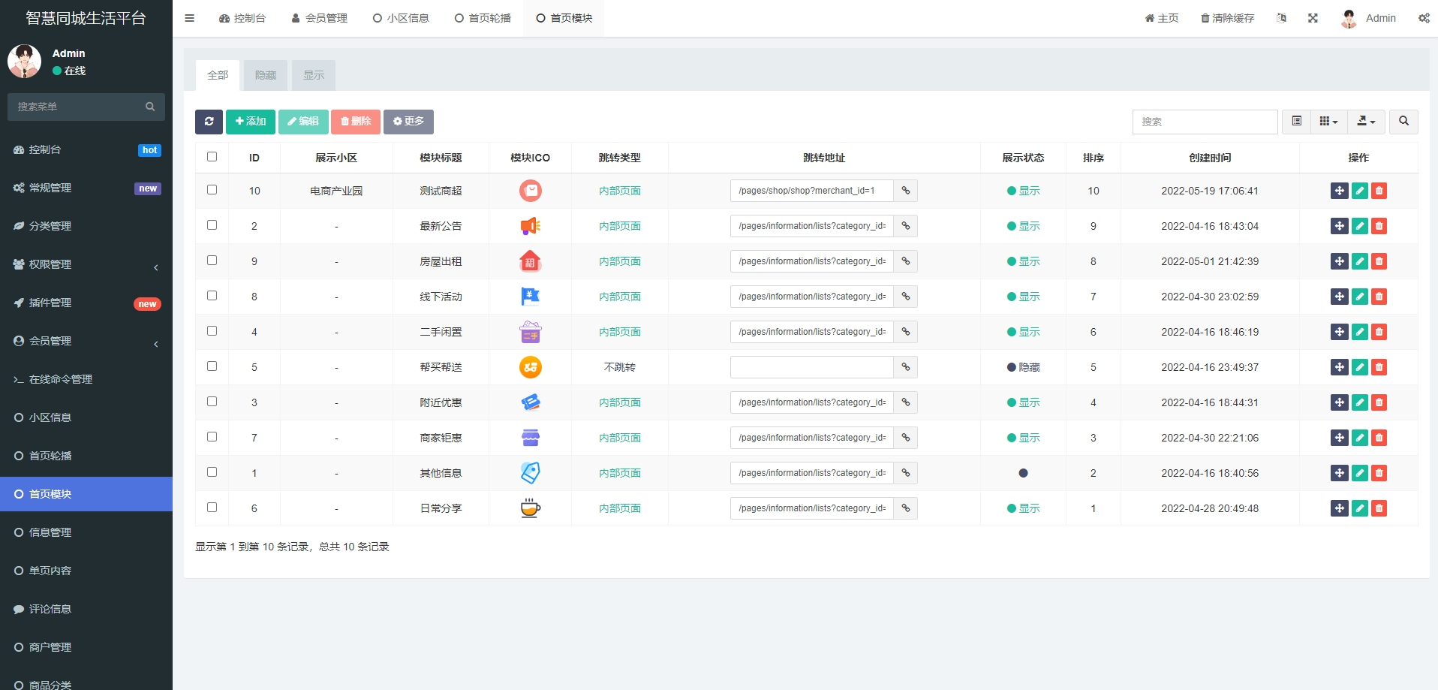
Task: Click the search magnifier icon near search box
Action: 1404,121
